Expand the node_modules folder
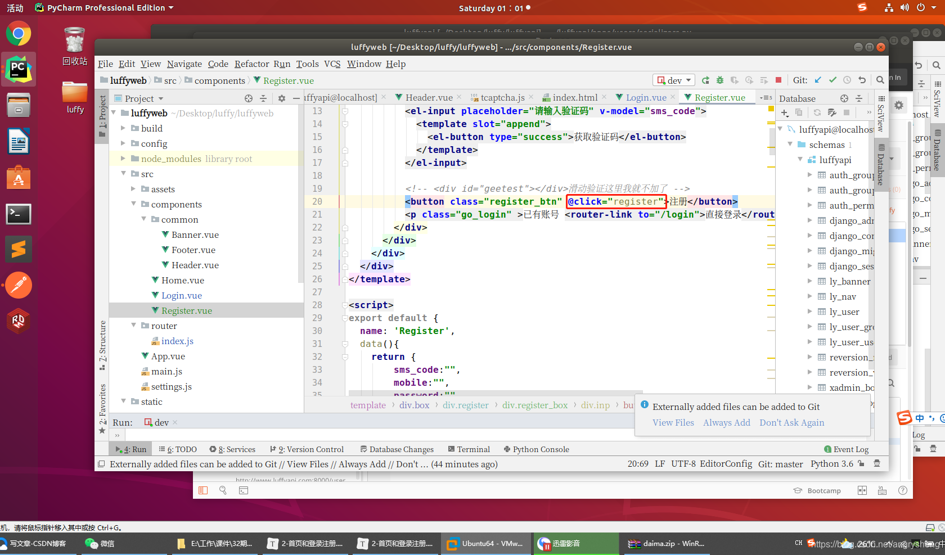 click(x=123, y=159)
